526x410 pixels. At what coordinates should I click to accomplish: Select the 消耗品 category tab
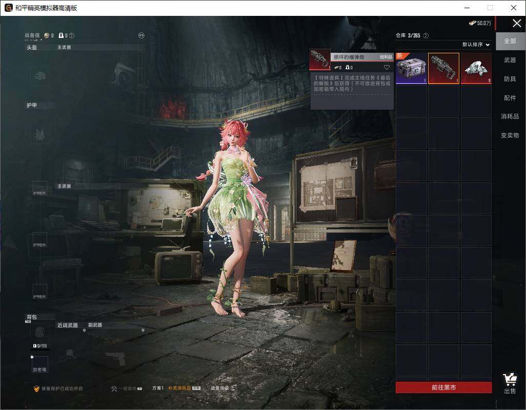coord(510,116)
